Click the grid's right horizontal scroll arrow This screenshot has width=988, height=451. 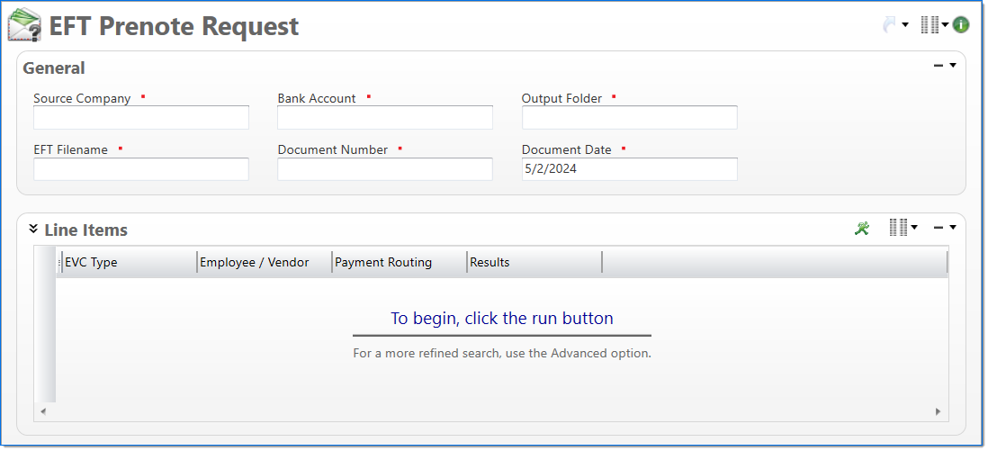(x=938, y=411)
